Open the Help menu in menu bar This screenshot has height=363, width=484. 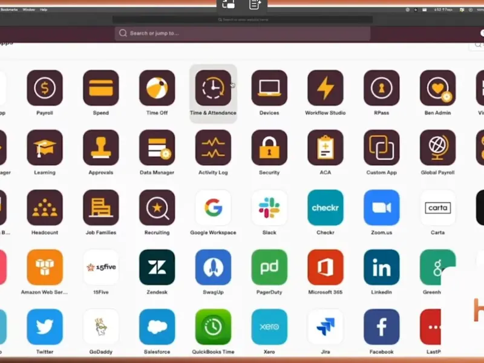point(44,10)
